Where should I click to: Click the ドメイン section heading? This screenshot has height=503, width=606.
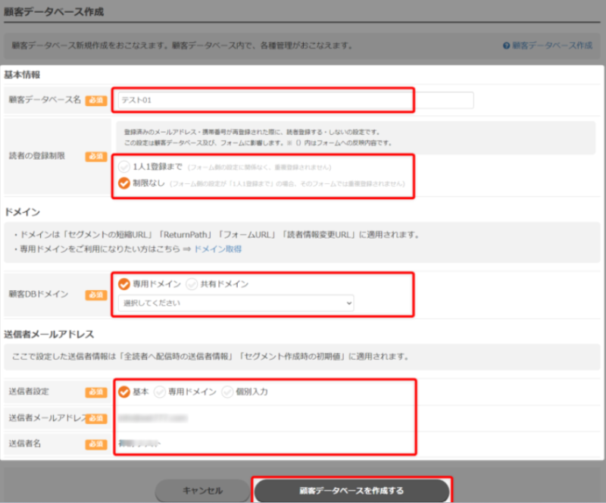click(x=22, y=212)
